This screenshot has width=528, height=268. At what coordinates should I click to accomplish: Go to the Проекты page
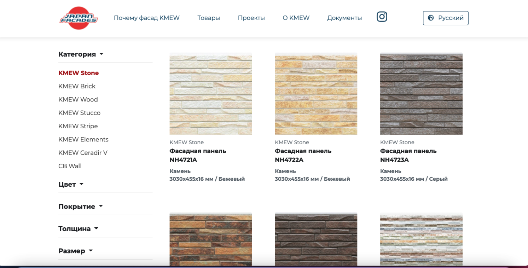pos(251,18)
